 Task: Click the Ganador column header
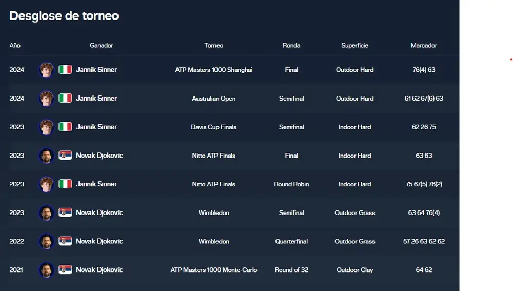click(x=102, y=45)
